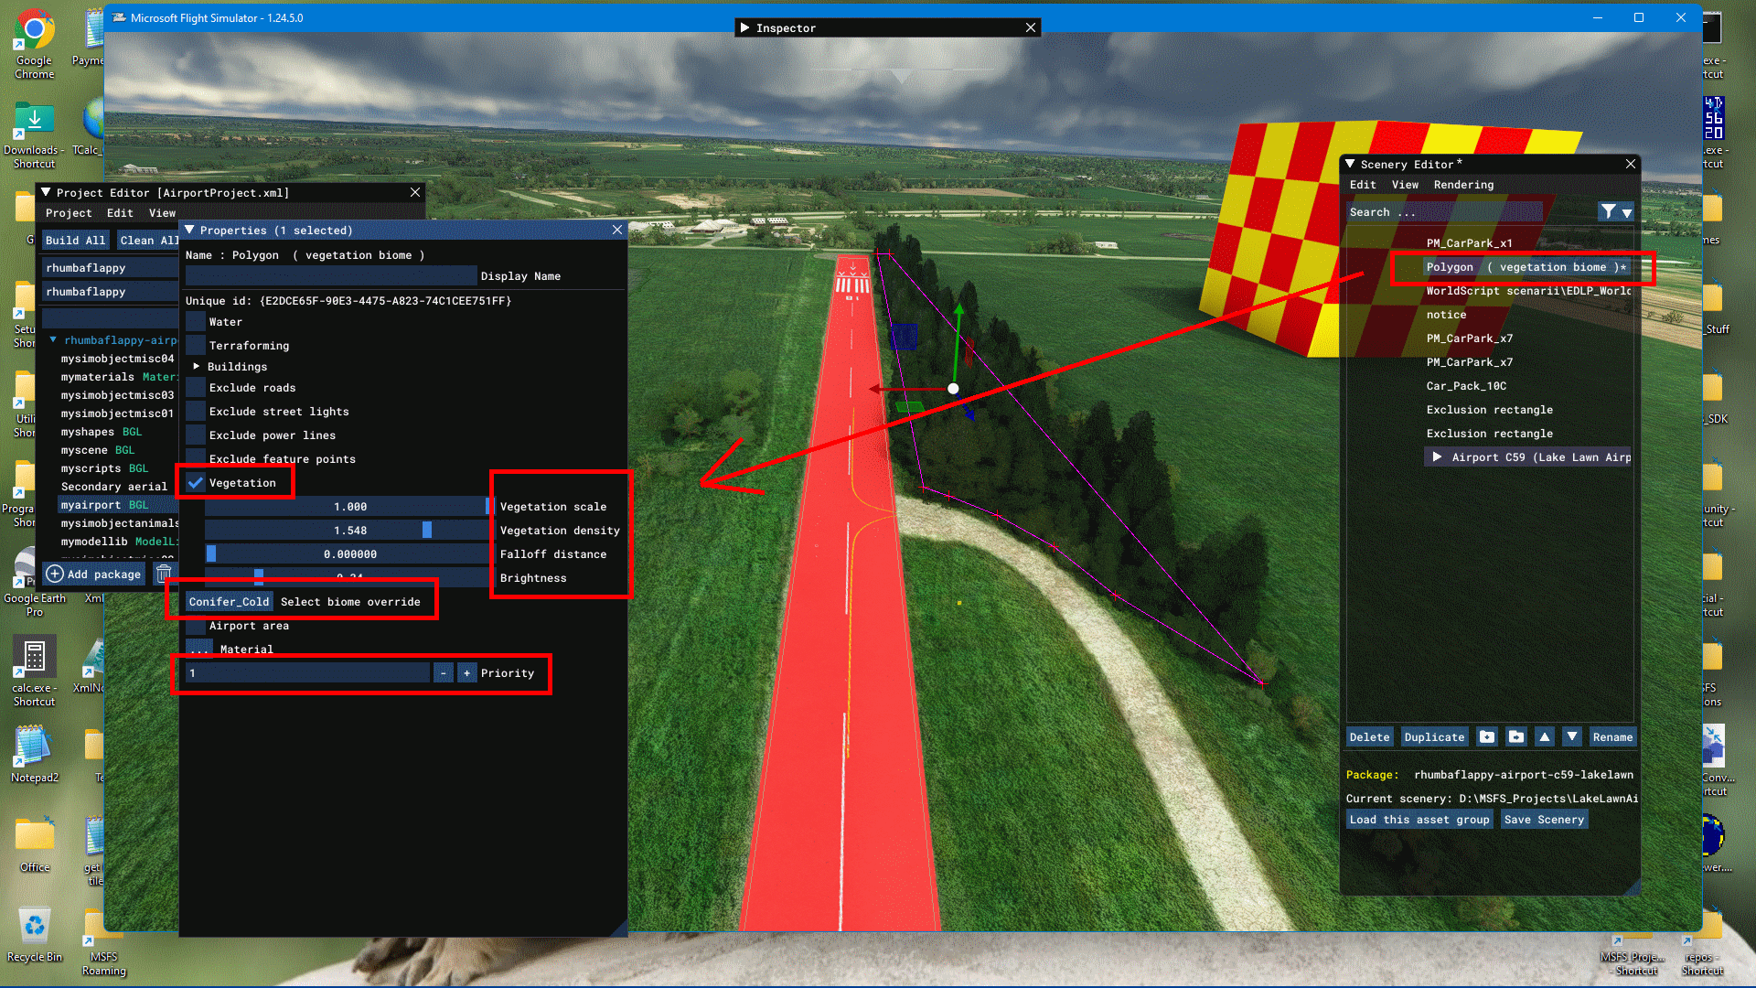This screenshot has width=1756, height=988.
Task: Click the Build All button
Action: (x=76, y=241)
